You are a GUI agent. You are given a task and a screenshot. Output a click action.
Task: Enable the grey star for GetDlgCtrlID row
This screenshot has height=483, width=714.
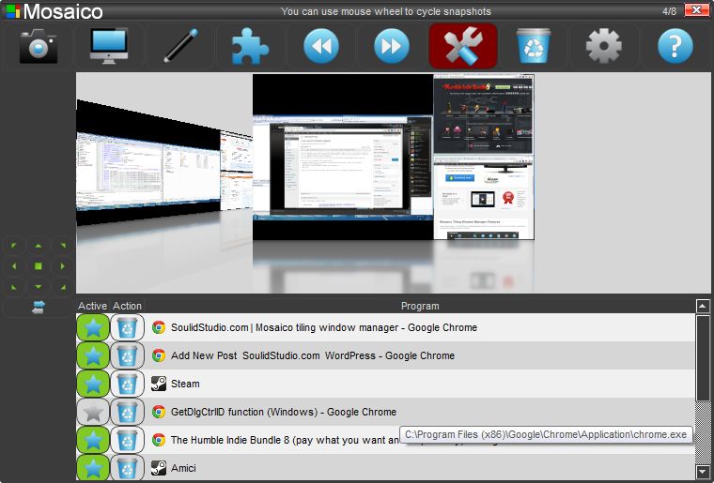pos(93,412)
